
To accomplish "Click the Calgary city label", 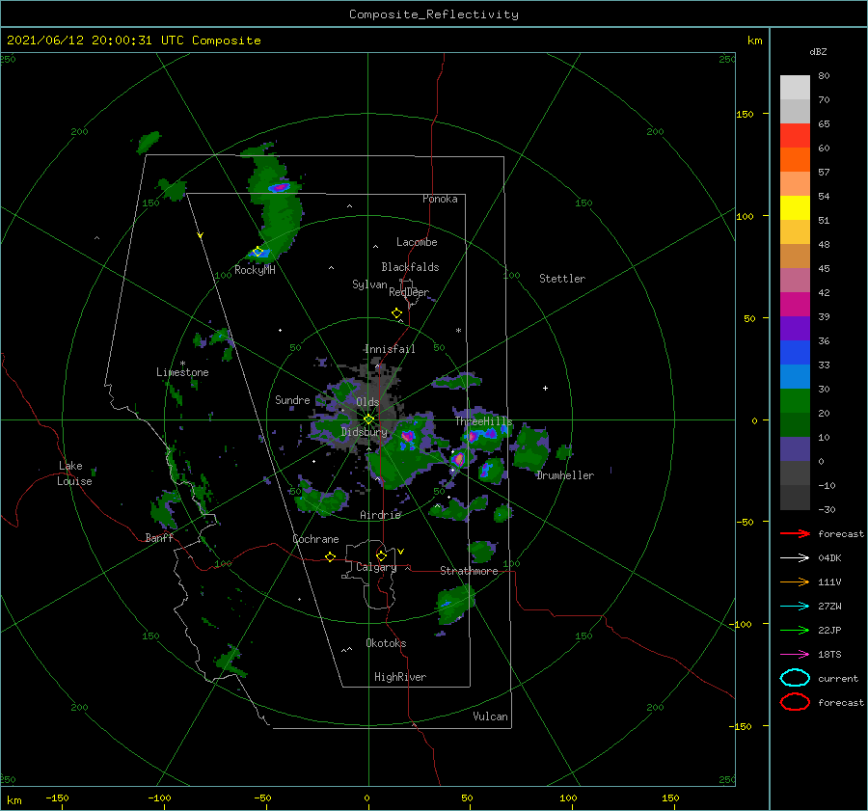I will coord(376,567).
